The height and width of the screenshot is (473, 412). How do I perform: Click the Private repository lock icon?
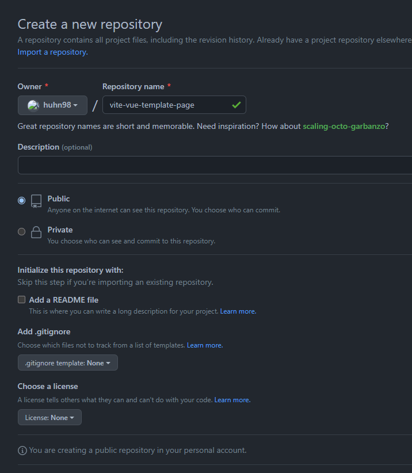click(36, 232)
